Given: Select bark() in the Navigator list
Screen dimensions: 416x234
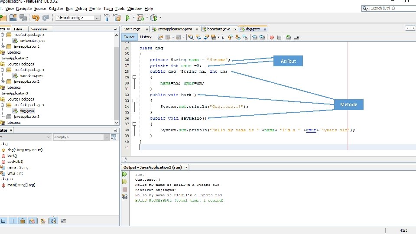Looking at the screenshot, I should coord(12,156).
